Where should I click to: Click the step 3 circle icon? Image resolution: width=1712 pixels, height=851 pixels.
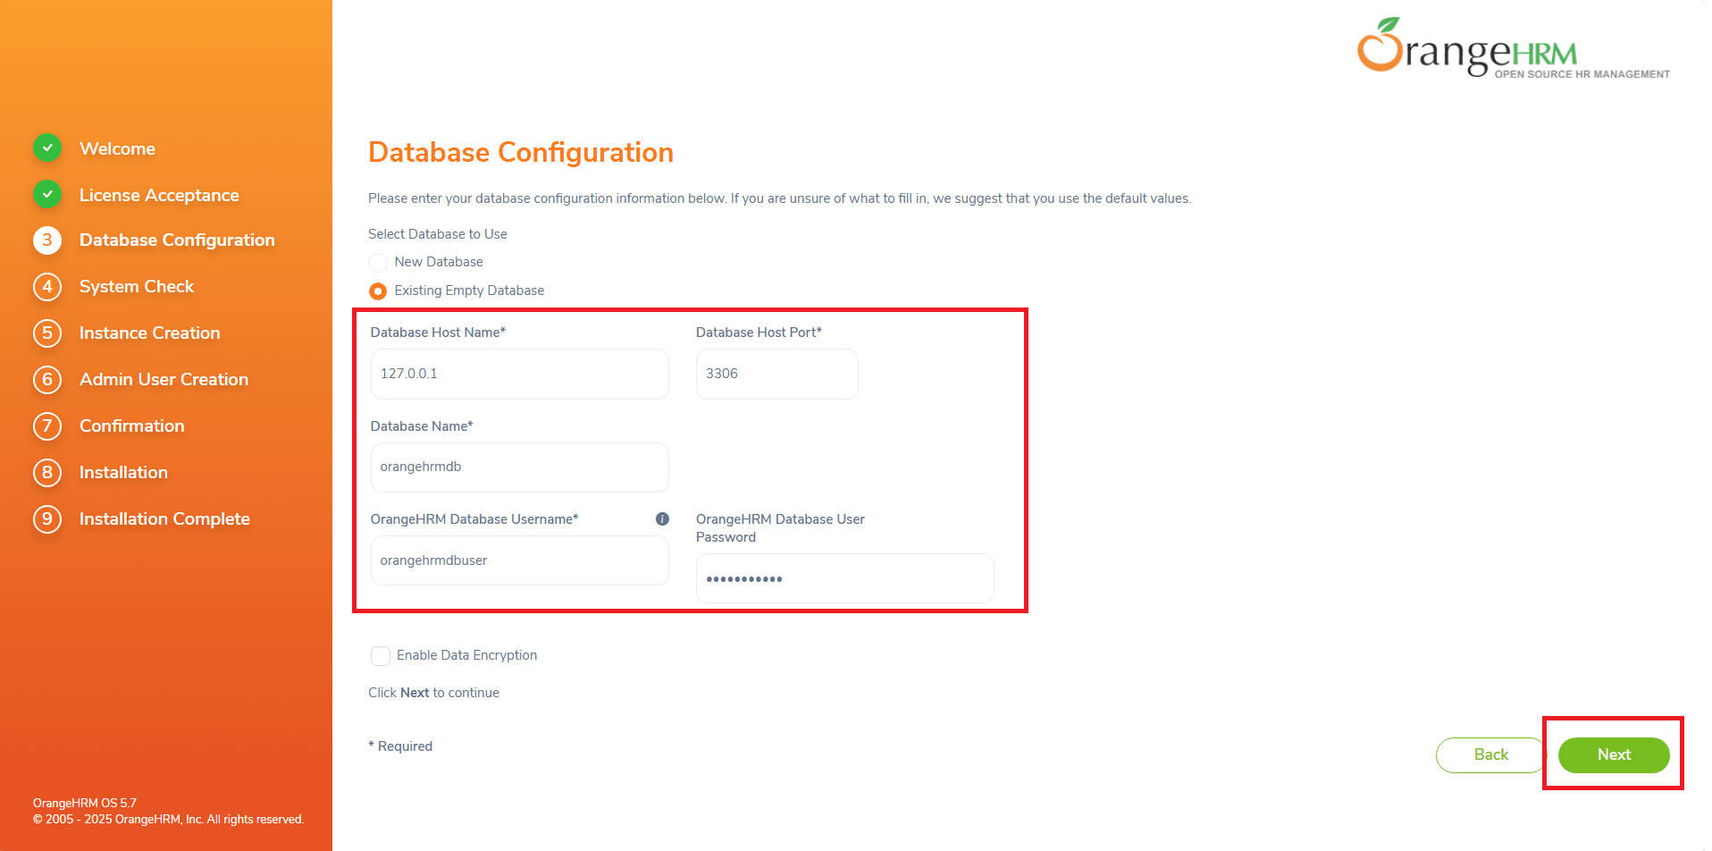click(47, 240)
